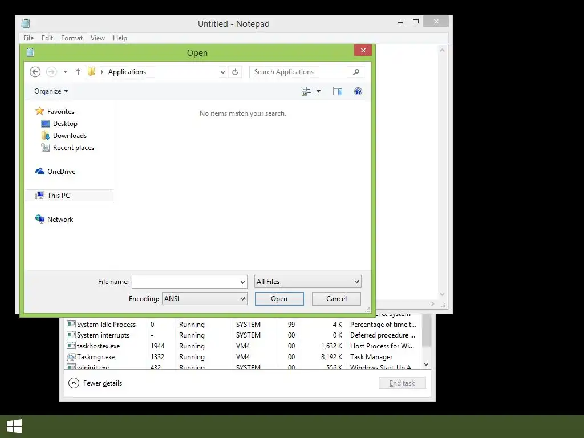Click the Back arrow in Open dialog
The image size is (584, 438).
35,72
